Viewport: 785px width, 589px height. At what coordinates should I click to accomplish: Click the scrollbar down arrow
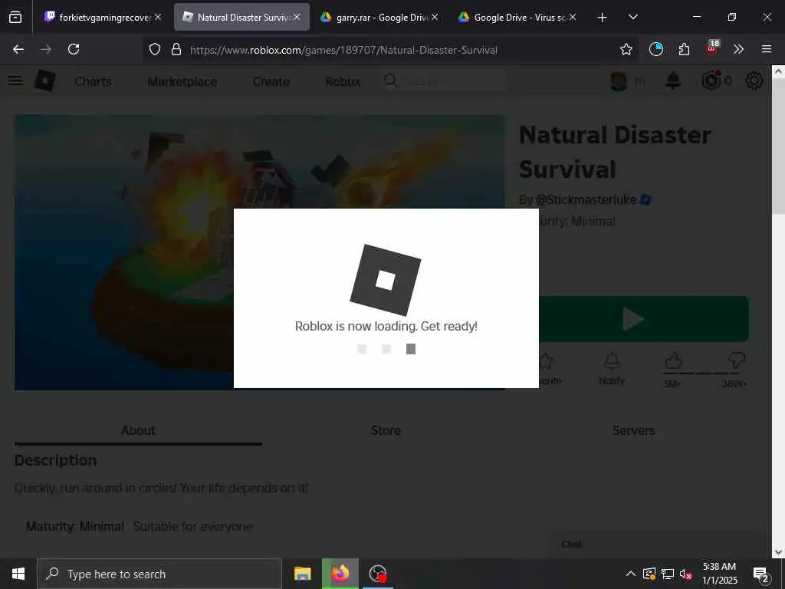tap(778, 552)
